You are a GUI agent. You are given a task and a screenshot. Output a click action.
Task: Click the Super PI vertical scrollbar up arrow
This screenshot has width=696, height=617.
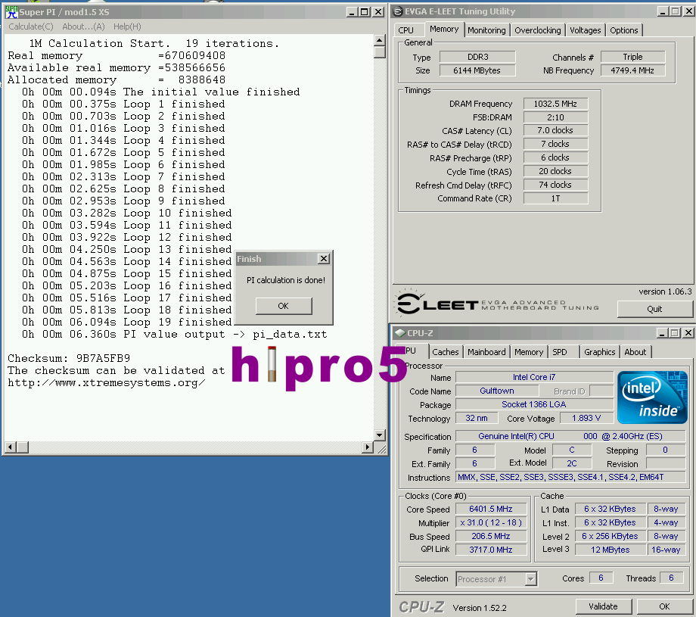click(x=380, y=40)
